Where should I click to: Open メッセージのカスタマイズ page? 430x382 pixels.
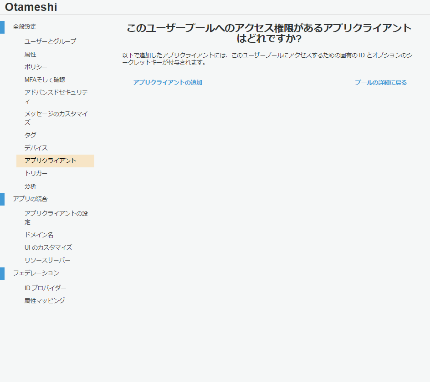tap(56, 118)
